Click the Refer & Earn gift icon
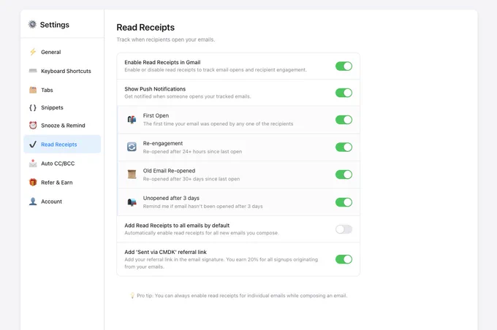The width and height of the screenshot is (497, 330). coord(33,183)
